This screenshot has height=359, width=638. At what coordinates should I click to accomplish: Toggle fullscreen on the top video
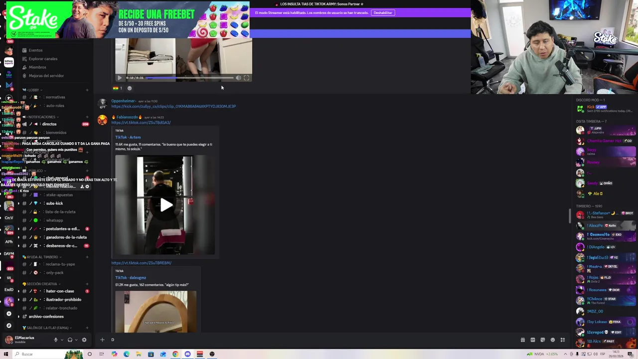click(246, 78)
